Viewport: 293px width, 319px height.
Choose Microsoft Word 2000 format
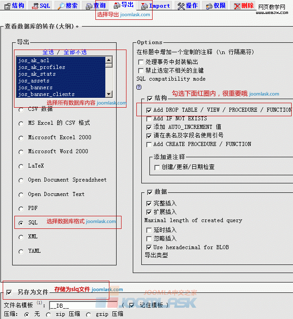pos(21,152)
